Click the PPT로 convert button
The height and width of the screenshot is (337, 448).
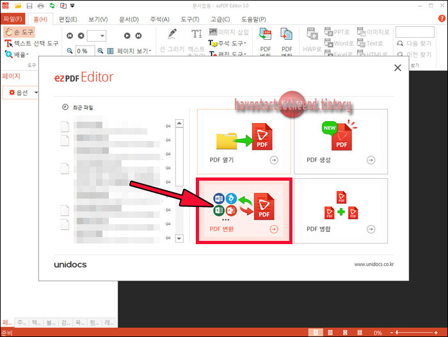[337, 32]
